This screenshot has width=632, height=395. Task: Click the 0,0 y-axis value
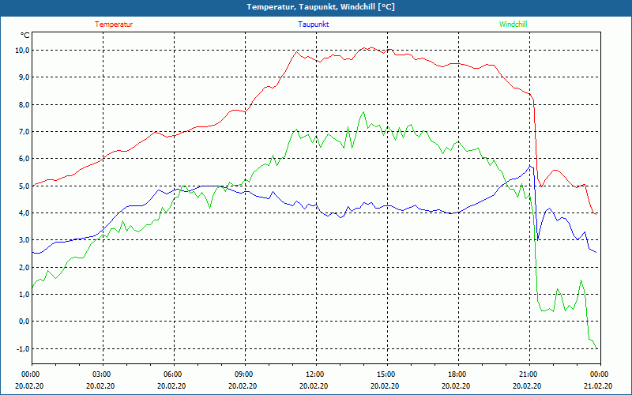pos(24,322)
